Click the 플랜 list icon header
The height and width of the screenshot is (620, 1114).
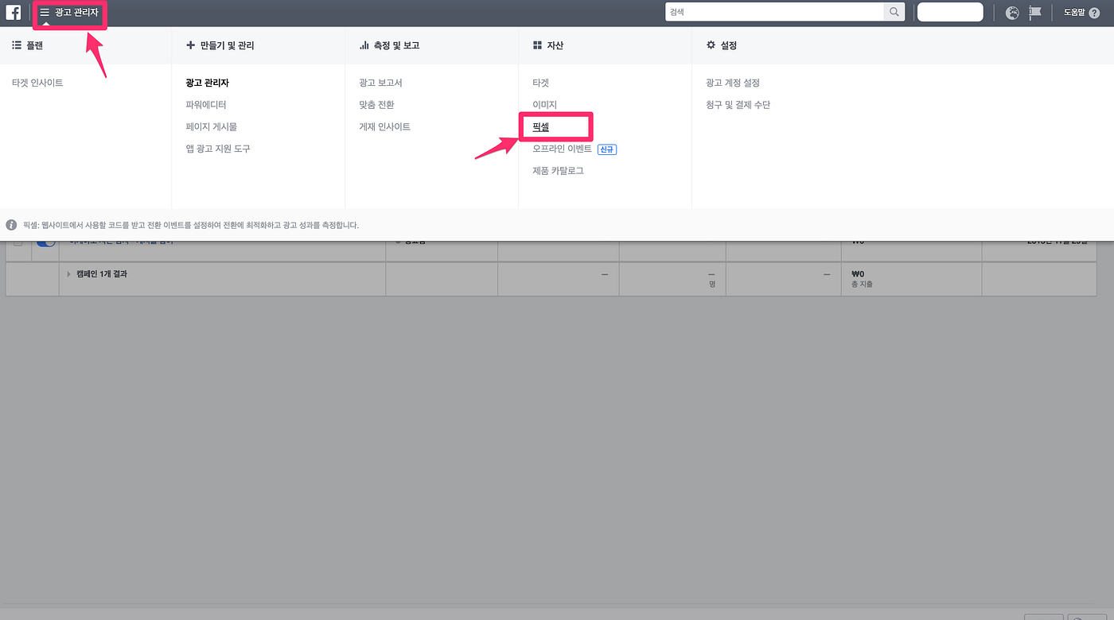pyautogui.click(x=16, y=45)
